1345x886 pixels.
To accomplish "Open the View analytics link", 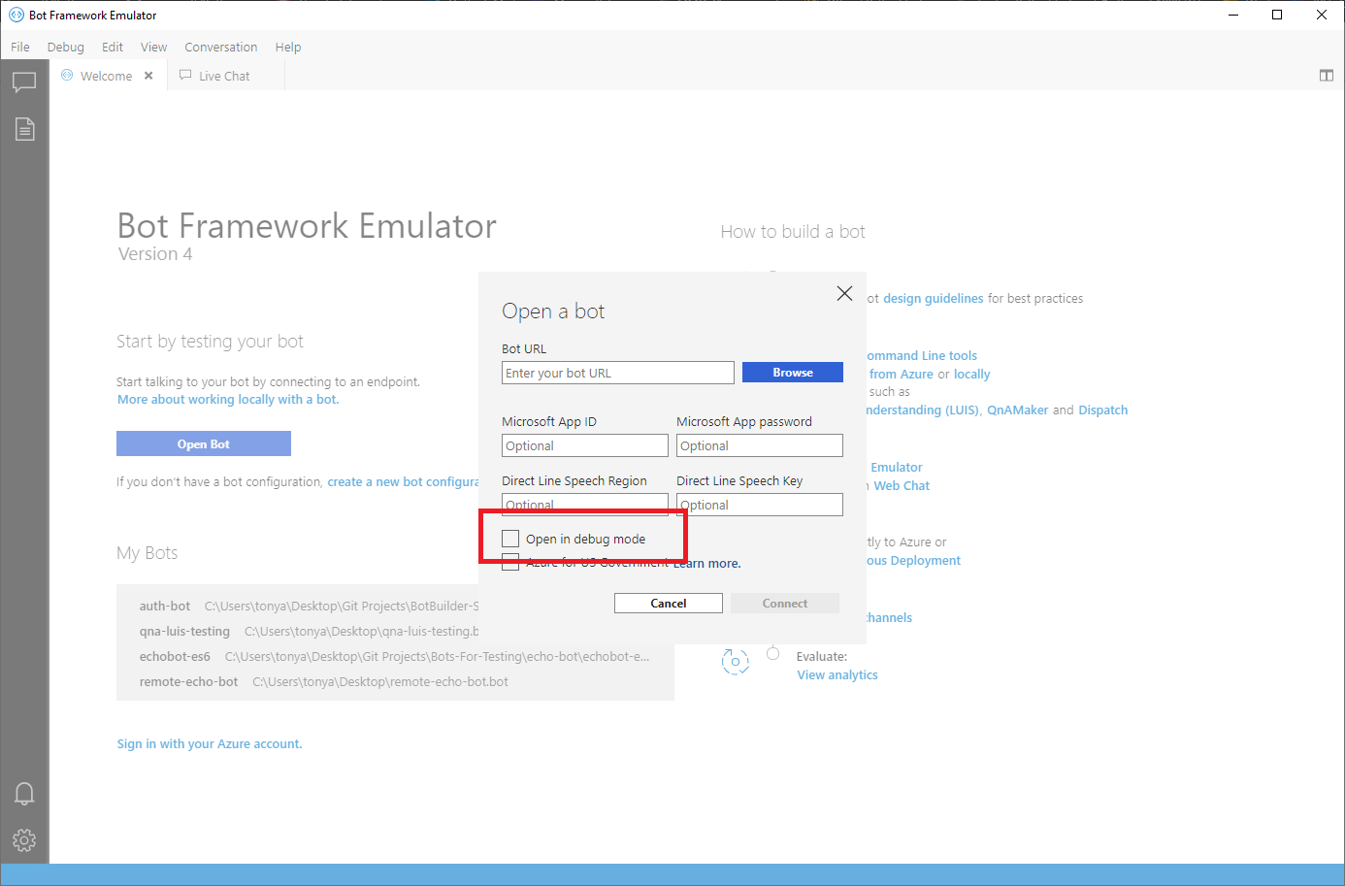I will (x=836, y=674).
